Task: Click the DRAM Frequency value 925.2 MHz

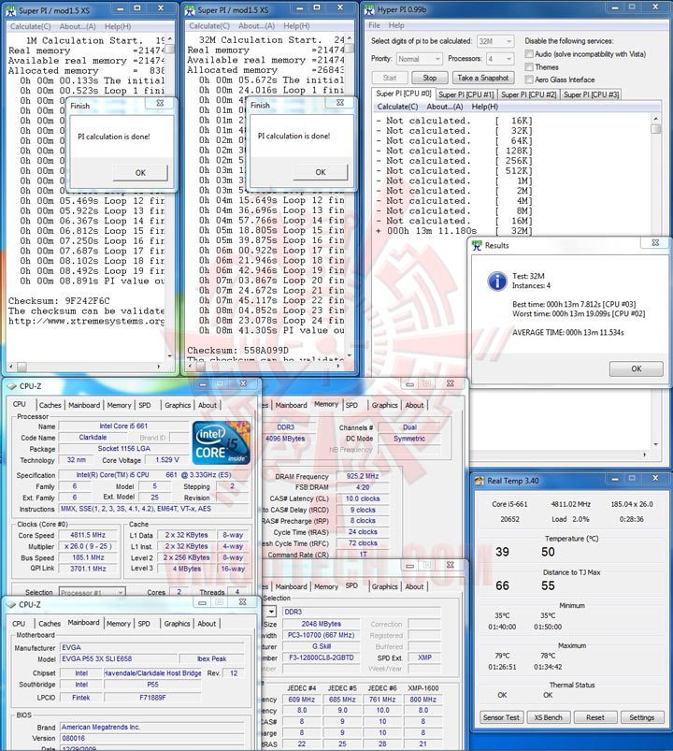Action: (x=363, y=476)
